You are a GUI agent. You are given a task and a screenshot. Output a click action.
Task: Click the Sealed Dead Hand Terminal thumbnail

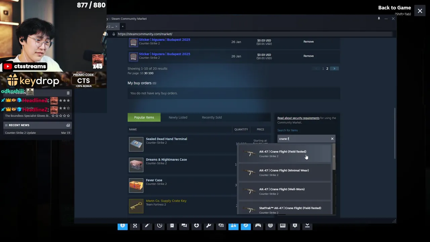136,144
